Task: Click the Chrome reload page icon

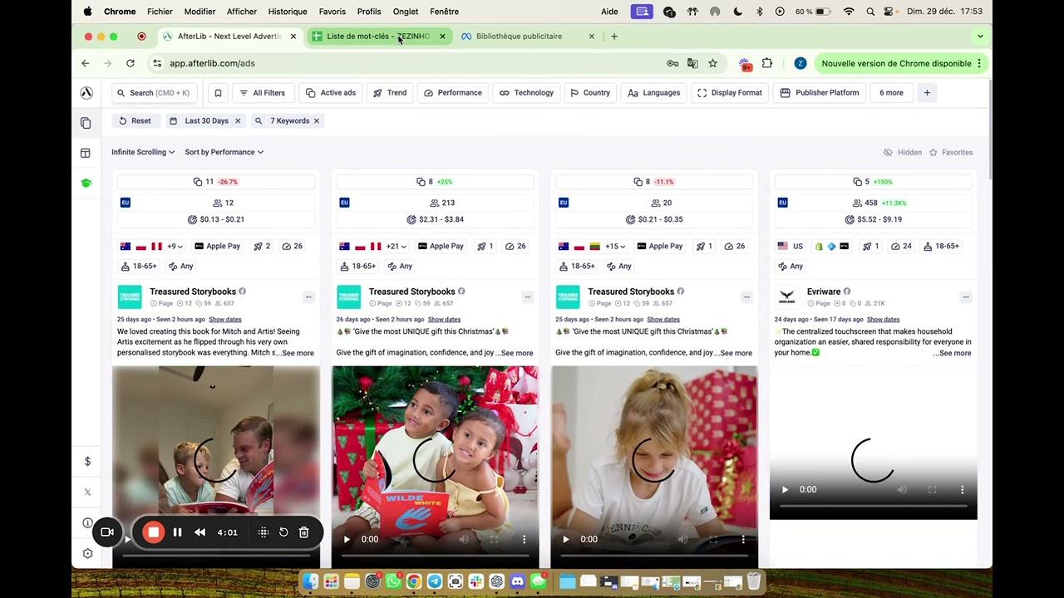Action: pos(131,63)
